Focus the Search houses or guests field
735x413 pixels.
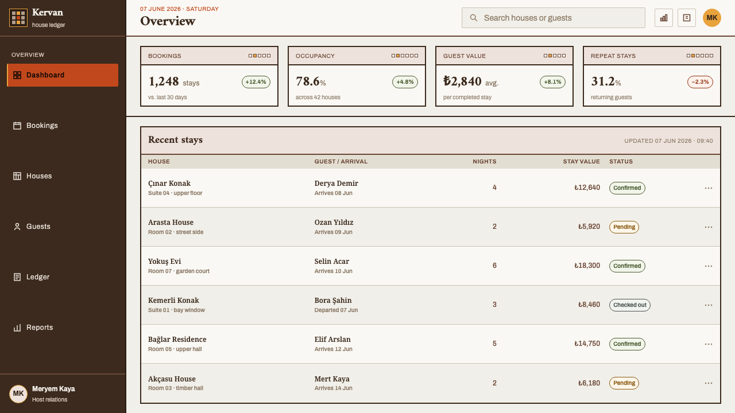(554, 18)
